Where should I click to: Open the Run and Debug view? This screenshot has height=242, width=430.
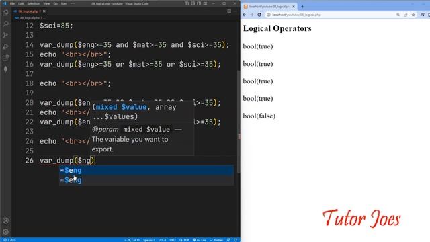click(x=5, y=46)
